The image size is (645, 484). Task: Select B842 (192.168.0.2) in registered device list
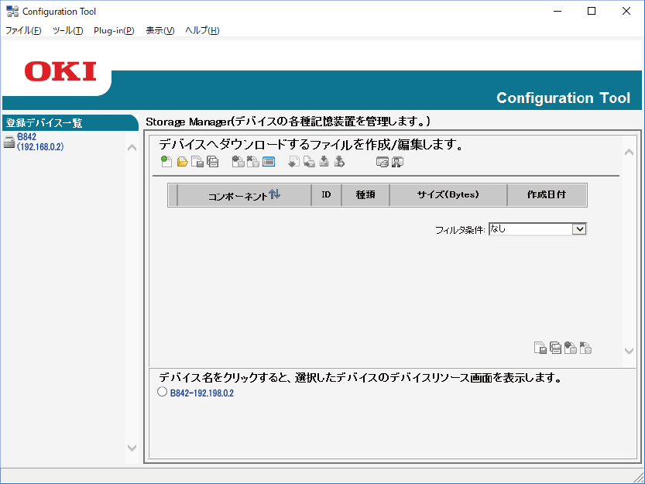point(40,142)
